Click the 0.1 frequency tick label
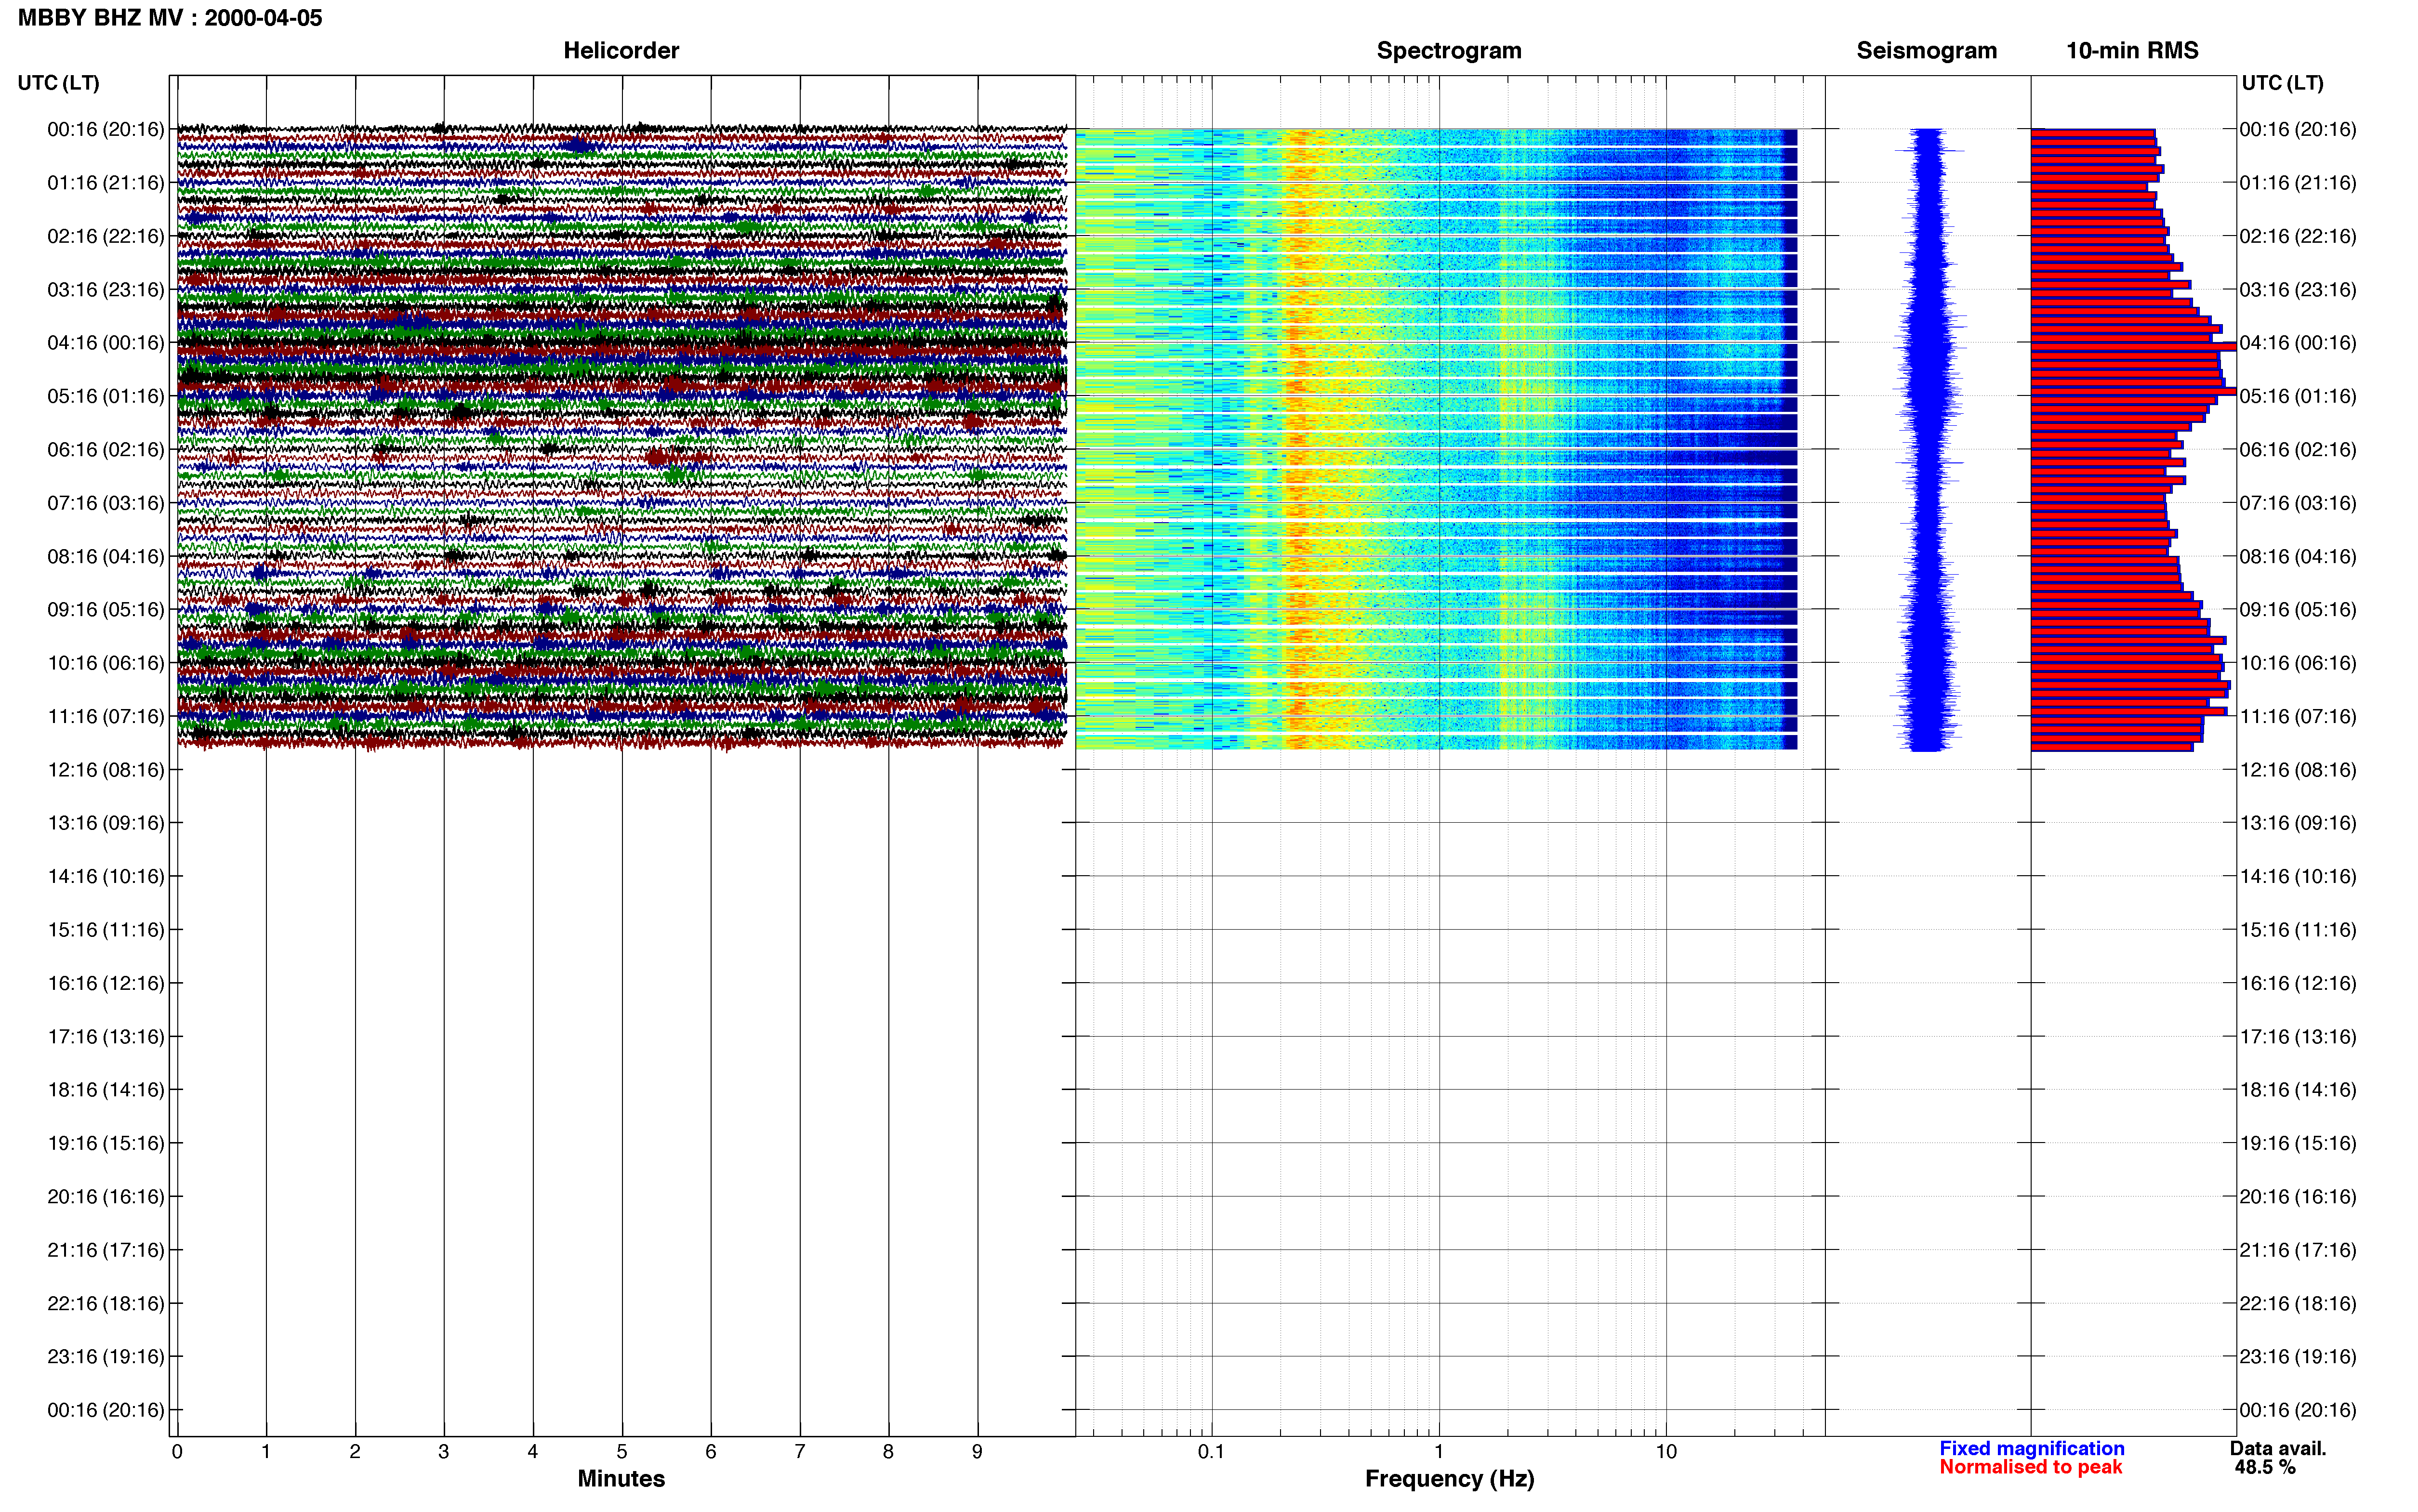2418x1512 pixels. tap(1211, 1451)
